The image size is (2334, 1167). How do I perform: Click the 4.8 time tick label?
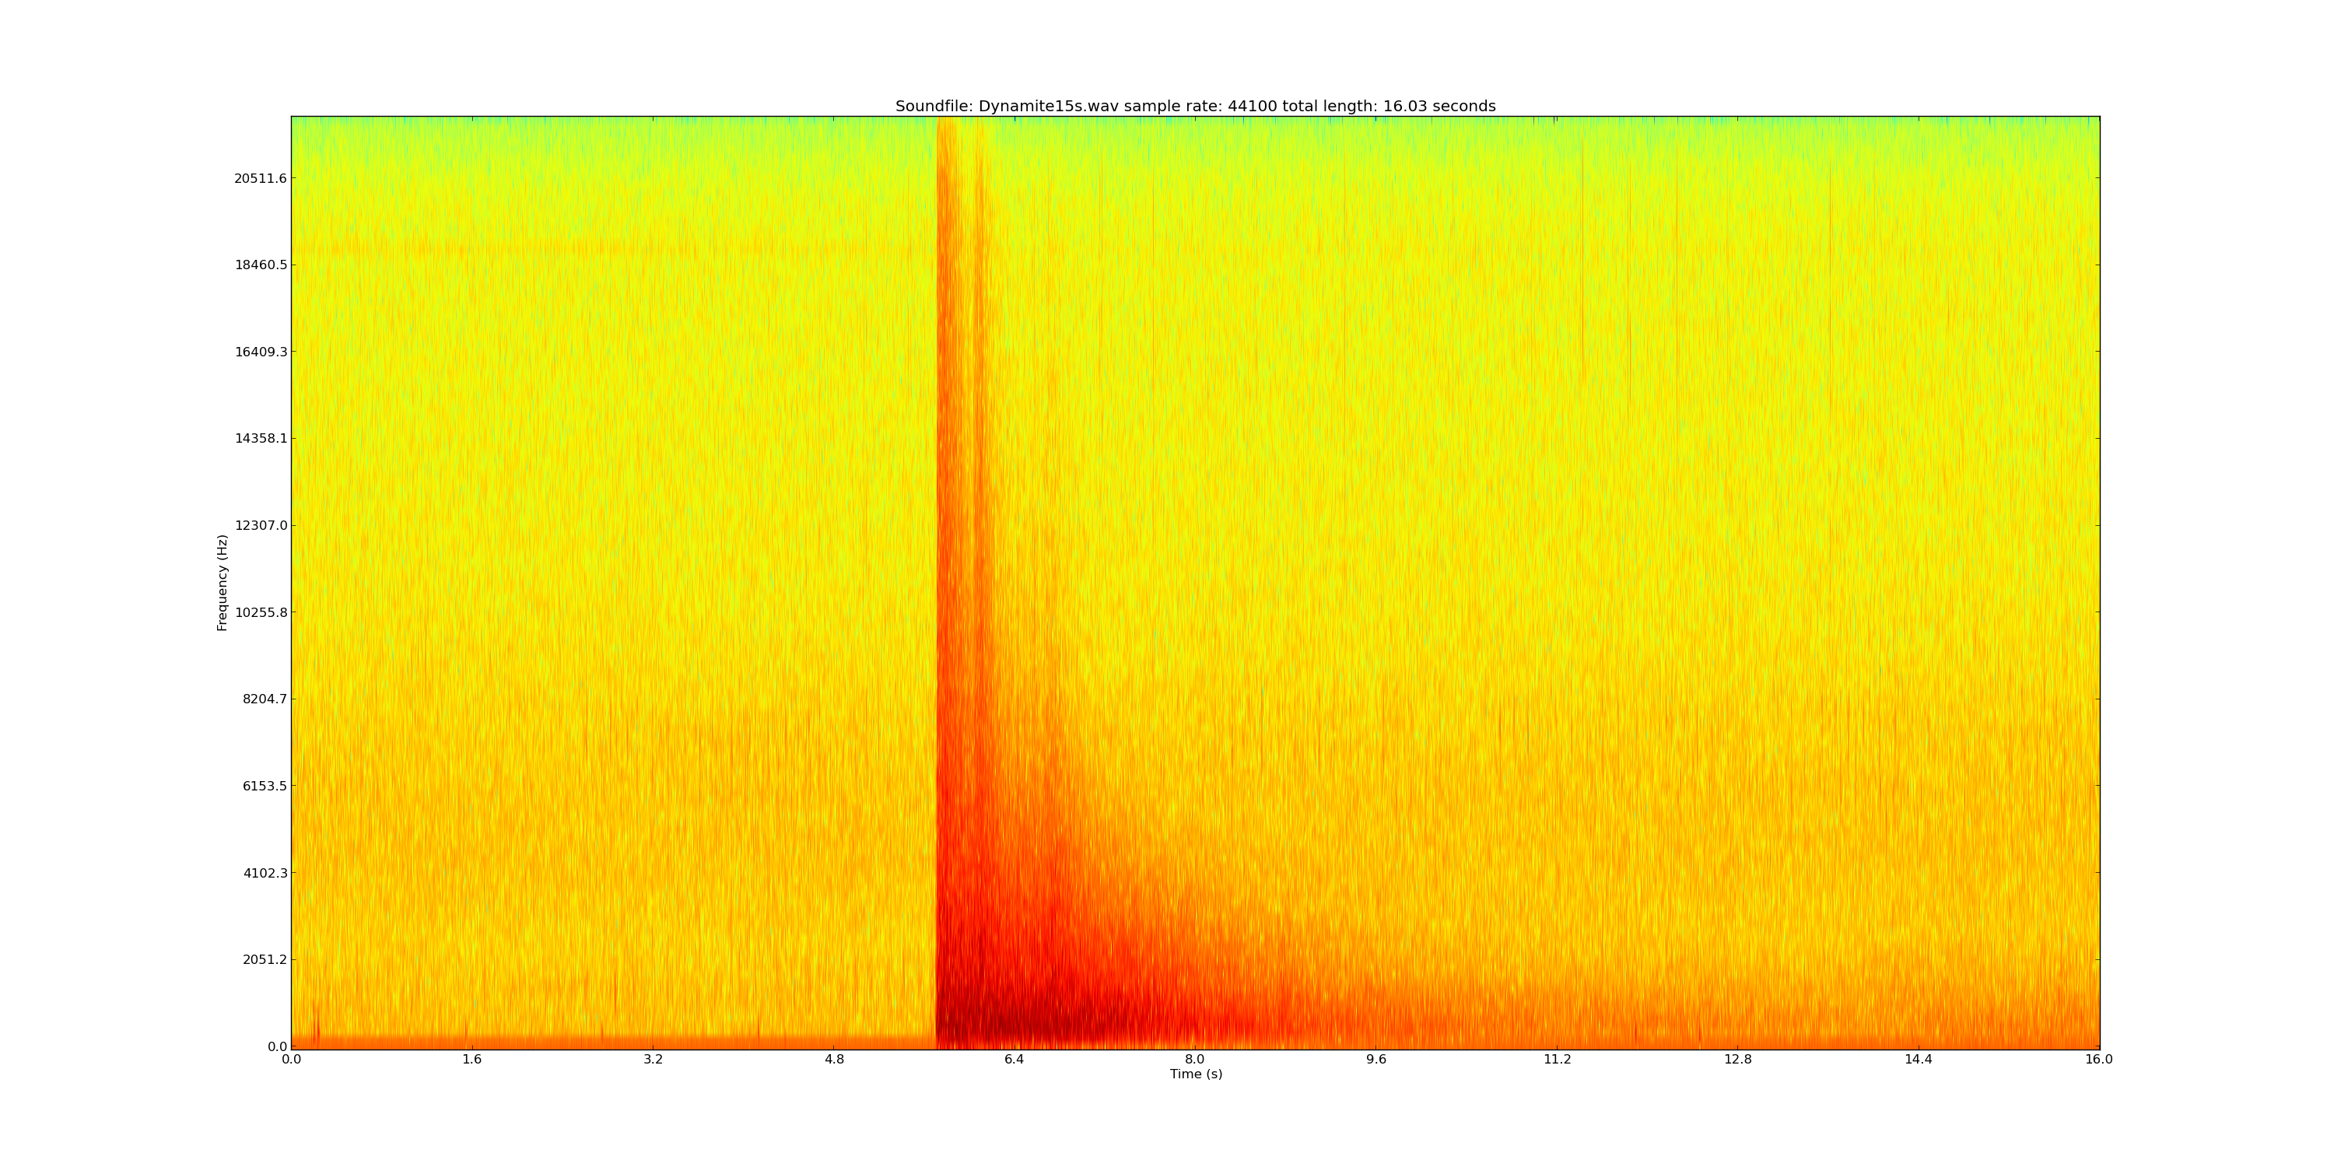[x=833, y=1059]
